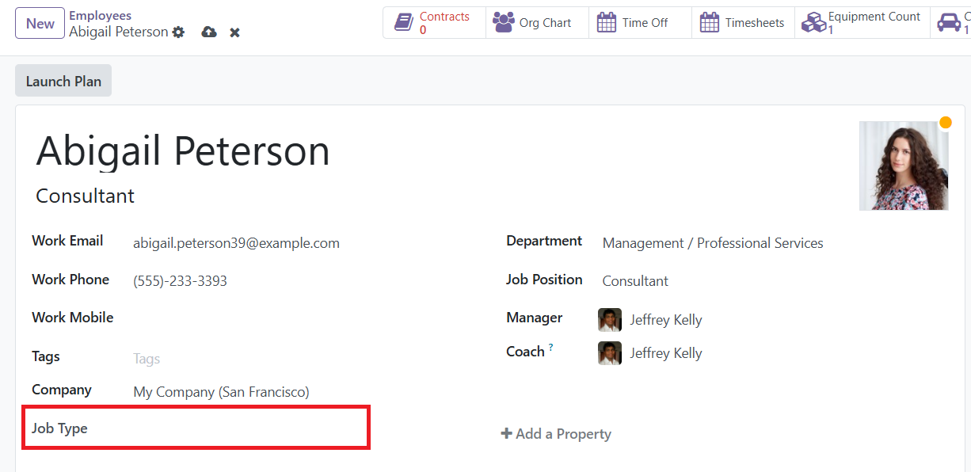Click the Launch Plan button
This screenshot has height=472, width=971.
pyautogui.click(x=63, y=82)
